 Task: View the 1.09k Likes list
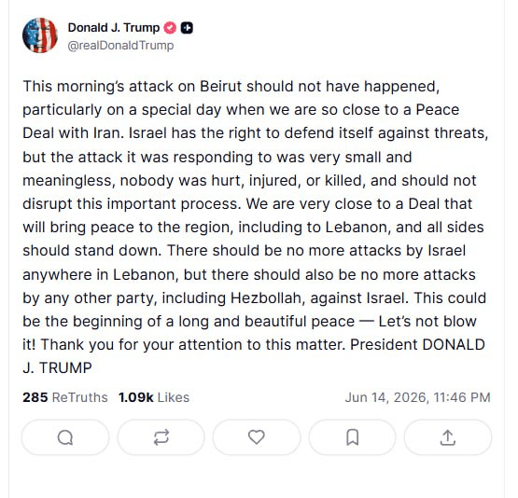(x=154, y=397)
